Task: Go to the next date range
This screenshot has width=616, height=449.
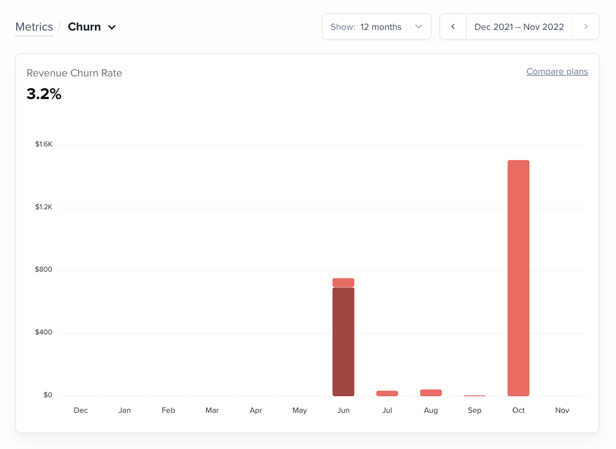Action: [586, 27]
